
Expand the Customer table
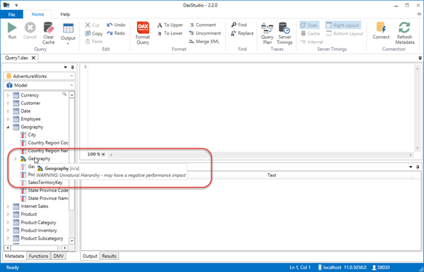point(8,103)
